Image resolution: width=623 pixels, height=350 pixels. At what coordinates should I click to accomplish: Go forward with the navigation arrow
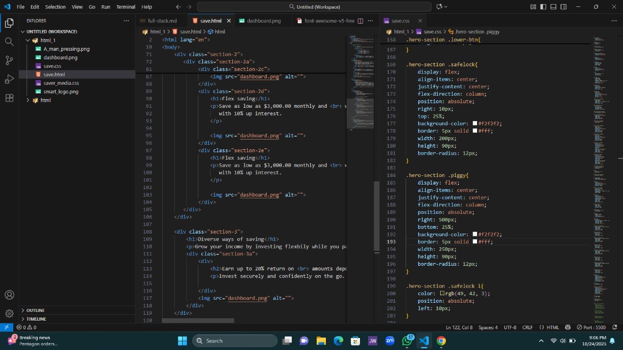pyautogui.click(x=189, y=7)
